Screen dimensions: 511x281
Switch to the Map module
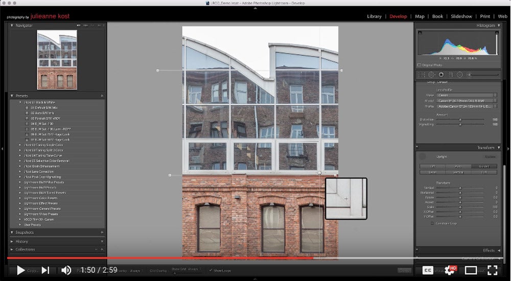pyautogui.click(x=420, y=16)
